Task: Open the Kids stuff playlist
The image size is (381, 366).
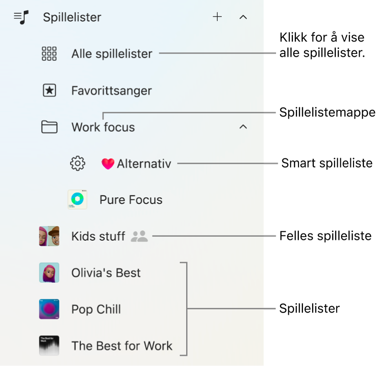Action: pyautogui.click(x=98, y=236)
